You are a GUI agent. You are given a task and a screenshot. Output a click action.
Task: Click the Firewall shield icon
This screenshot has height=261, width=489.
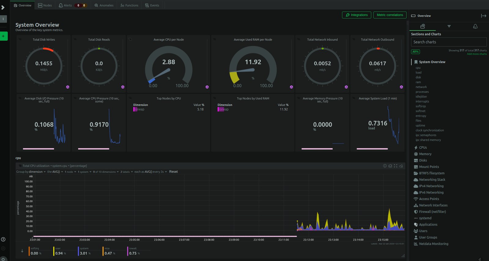coord(416,212)
